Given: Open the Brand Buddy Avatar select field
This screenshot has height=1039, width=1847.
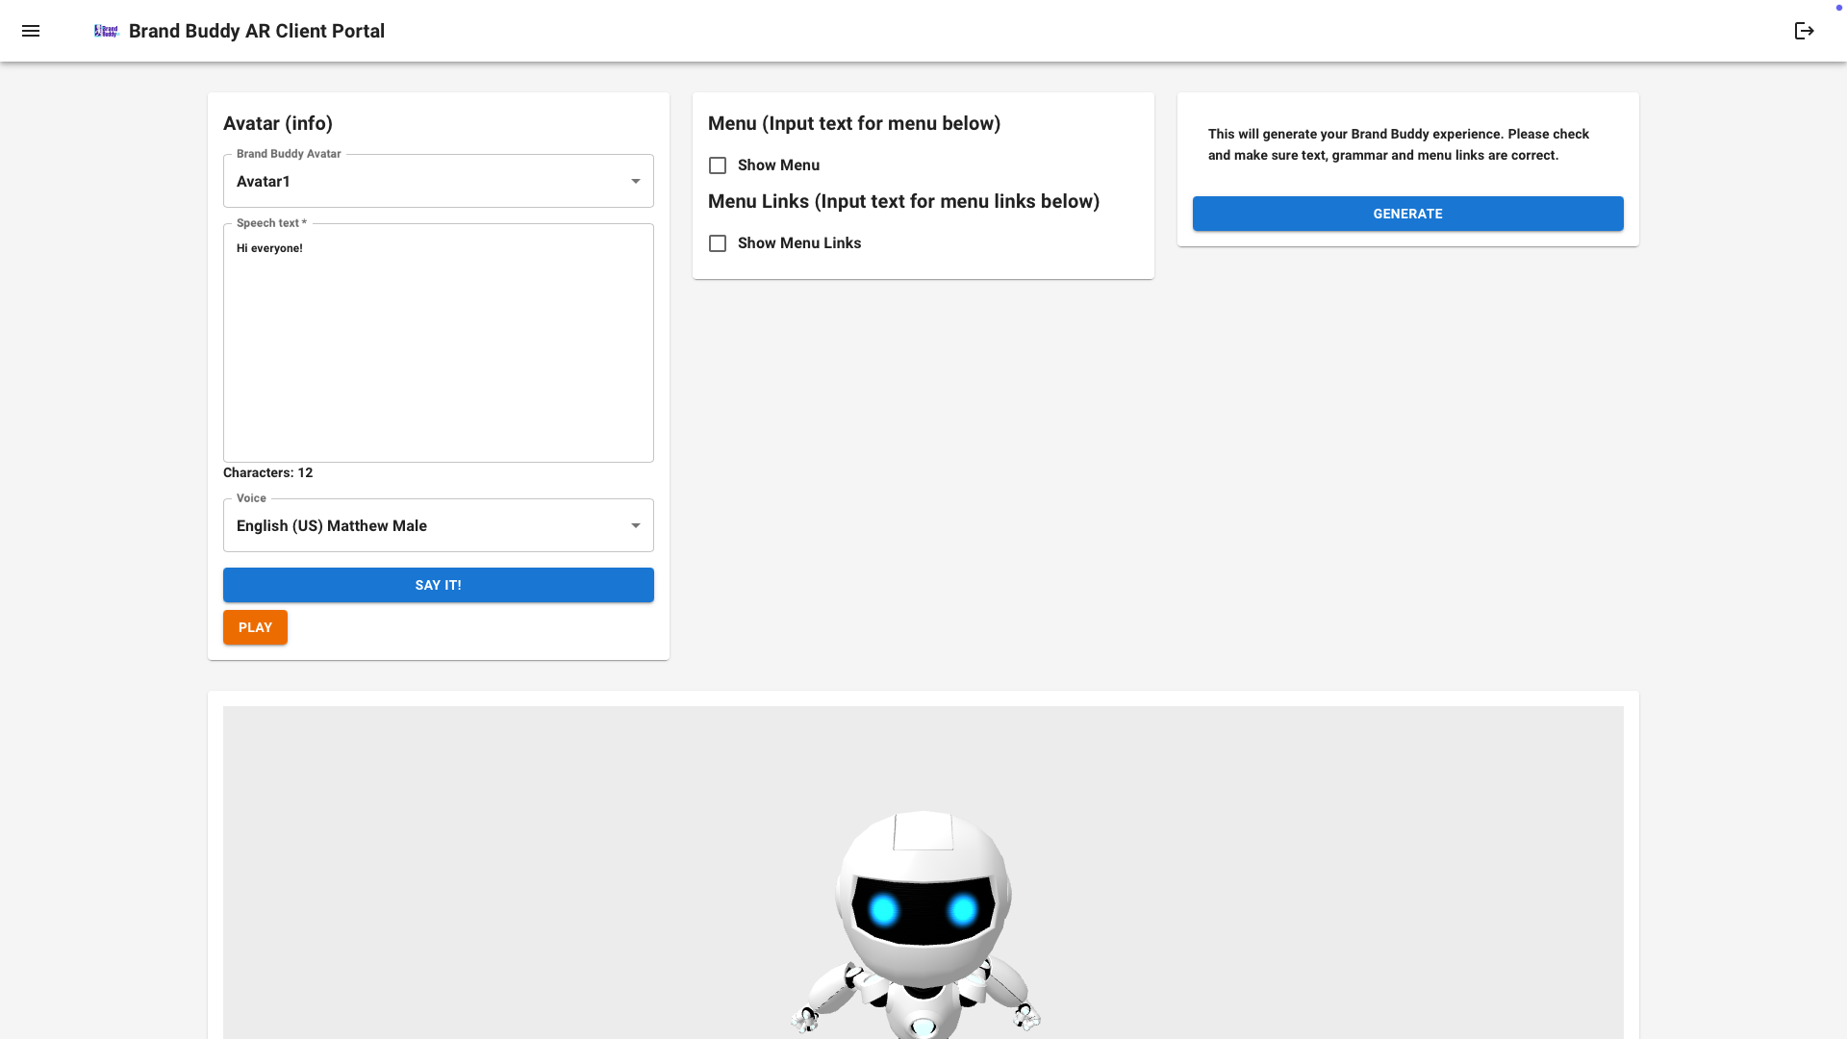Looking at the screenshot, I should click(423, 181).
